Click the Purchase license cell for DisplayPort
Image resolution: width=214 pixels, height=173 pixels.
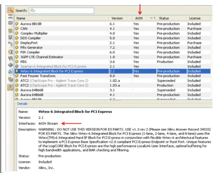(x=194, y=43)
